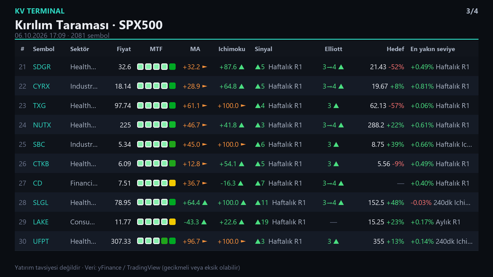Click the En yakın seviye header
This screenshot has width=493, height=277.
[x=433, y=49]
